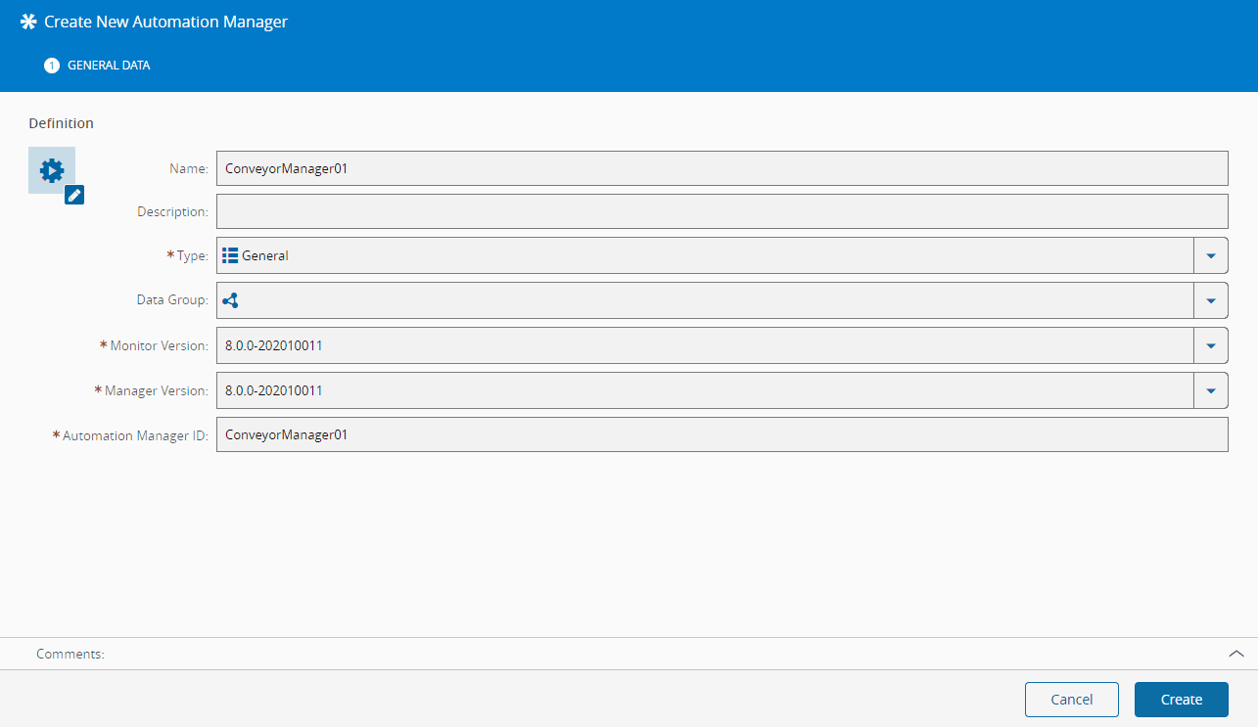The width and height of the screenshot is (1258, 727).
Task: Click the step 1 circle indicator
Action: tap(52, 66)
